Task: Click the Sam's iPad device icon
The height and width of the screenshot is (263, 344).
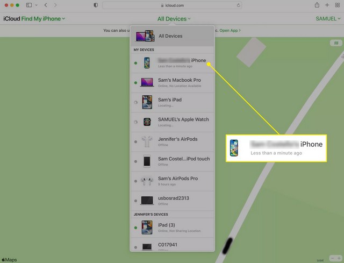Action: [x=147, y=102]
